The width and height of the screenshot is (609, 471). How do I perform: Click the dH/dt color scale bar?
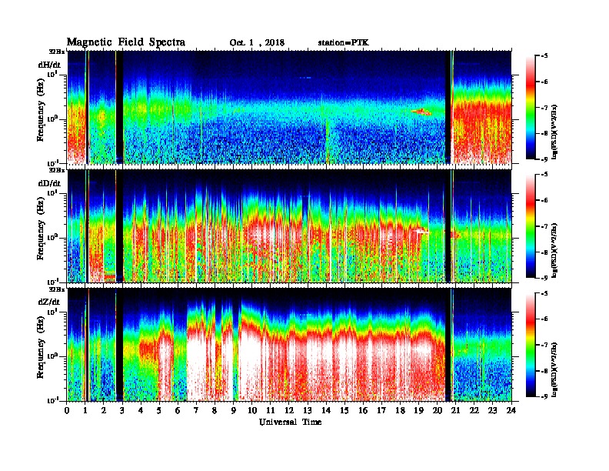point(530,107)
